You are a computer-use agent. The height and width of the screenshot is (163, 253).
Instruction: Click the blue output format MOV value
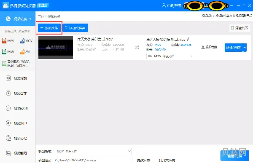[158, 45]
